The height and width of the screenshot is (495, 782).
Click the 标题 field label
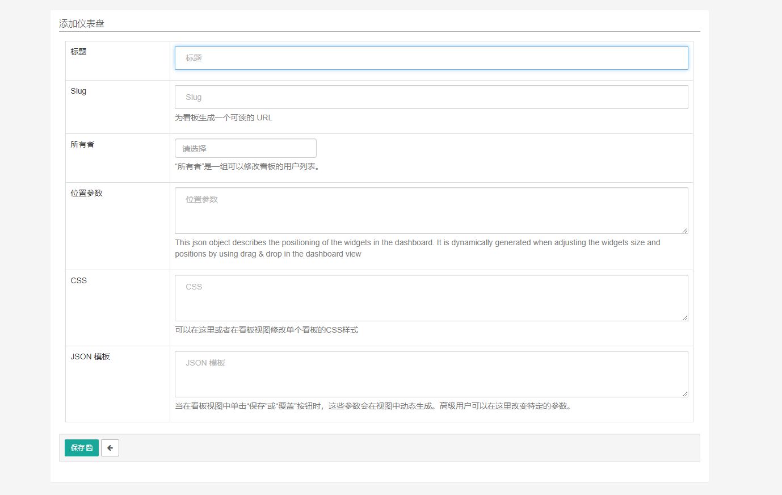pos(77,52)
